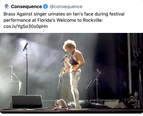Click the angled boom mic stand
The image size is (143, 116).
pos(94,79)
